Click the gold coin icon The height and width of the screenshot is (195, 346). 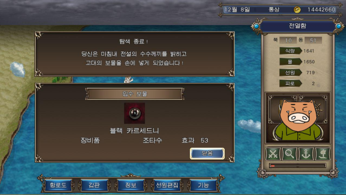pos(297,10)
